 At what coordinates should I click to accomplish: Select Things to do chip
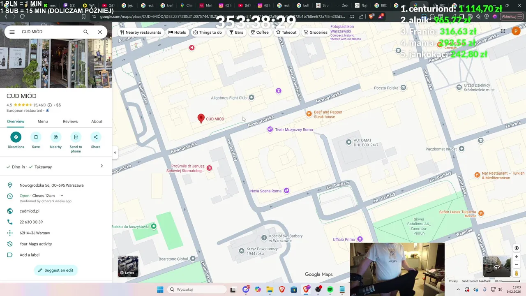pyautogui.click(x=208, y=32)
